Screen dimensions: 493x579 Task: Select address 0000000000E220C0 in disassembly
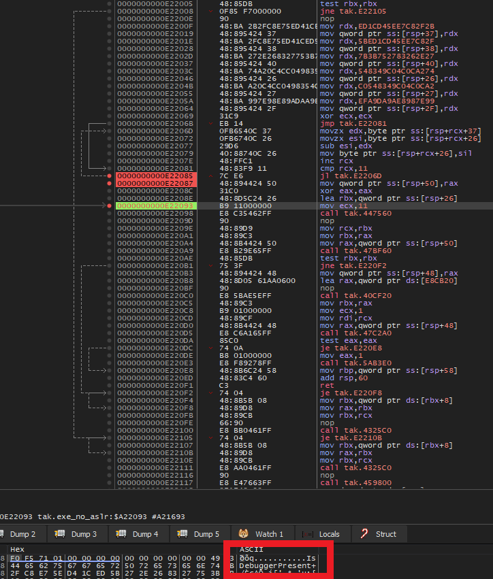[x=155, y=295]
